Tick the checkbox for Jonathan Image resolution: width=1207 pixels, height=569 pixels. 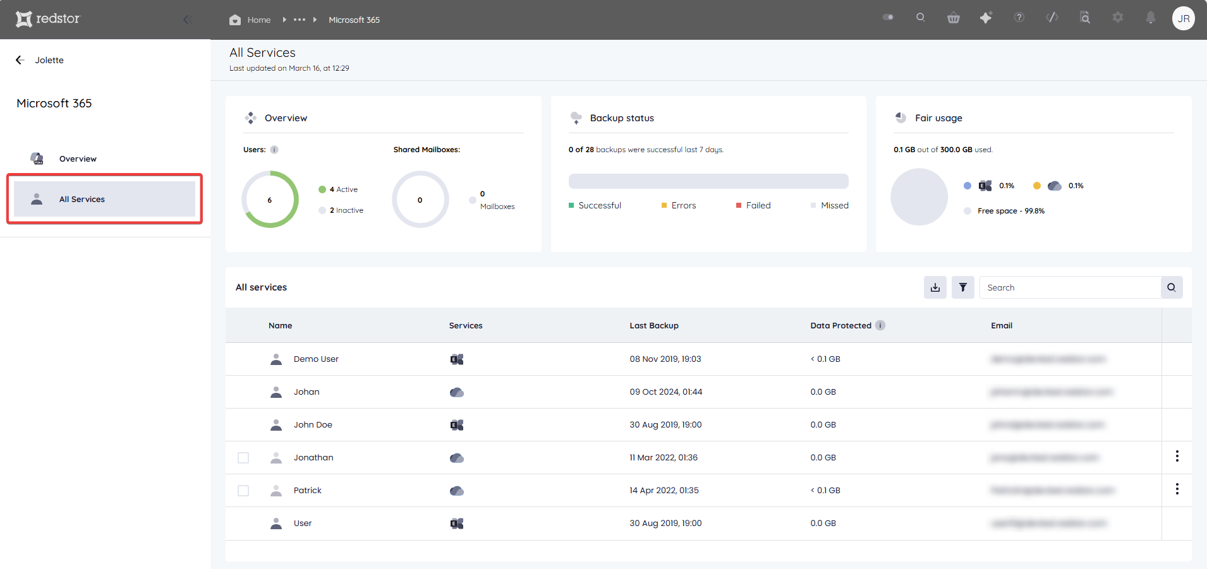coord(243,458)
